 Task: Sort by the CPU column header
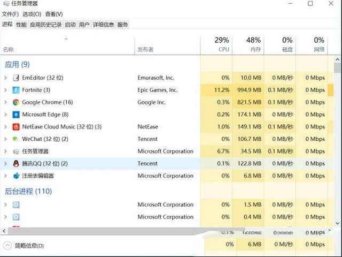(216, 45)
